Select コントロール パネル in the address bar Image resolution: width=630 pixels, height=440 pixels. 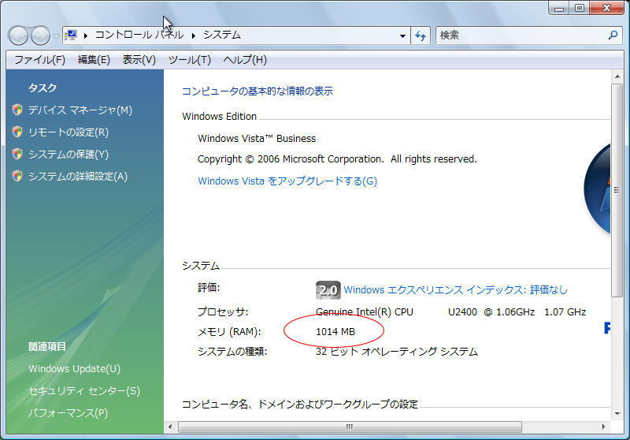(139, 35)
